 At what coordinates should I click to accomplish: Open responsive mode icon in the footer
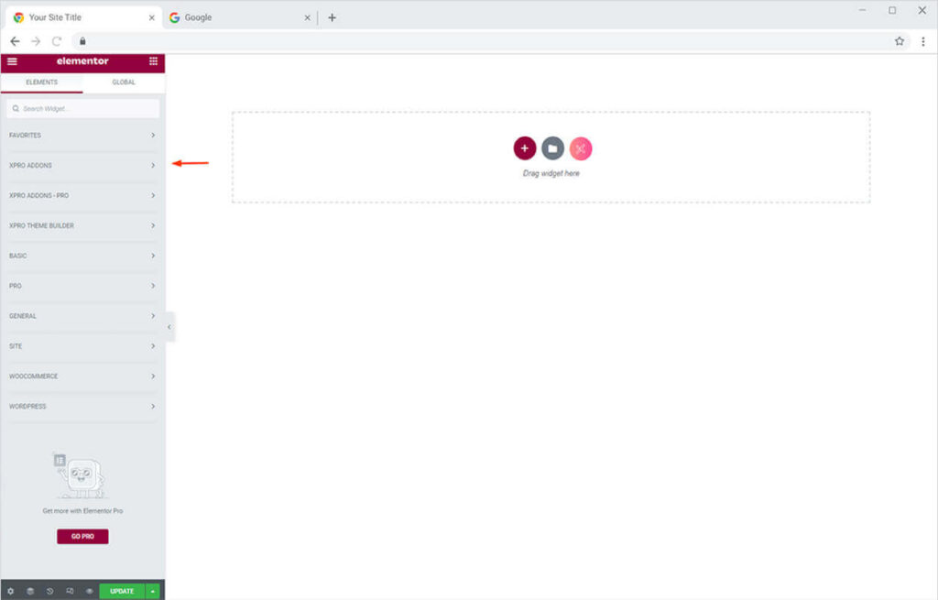[70, 591]
